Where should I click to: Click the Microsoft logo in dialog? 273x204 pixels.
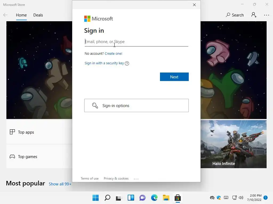click(x=99, y=19)
